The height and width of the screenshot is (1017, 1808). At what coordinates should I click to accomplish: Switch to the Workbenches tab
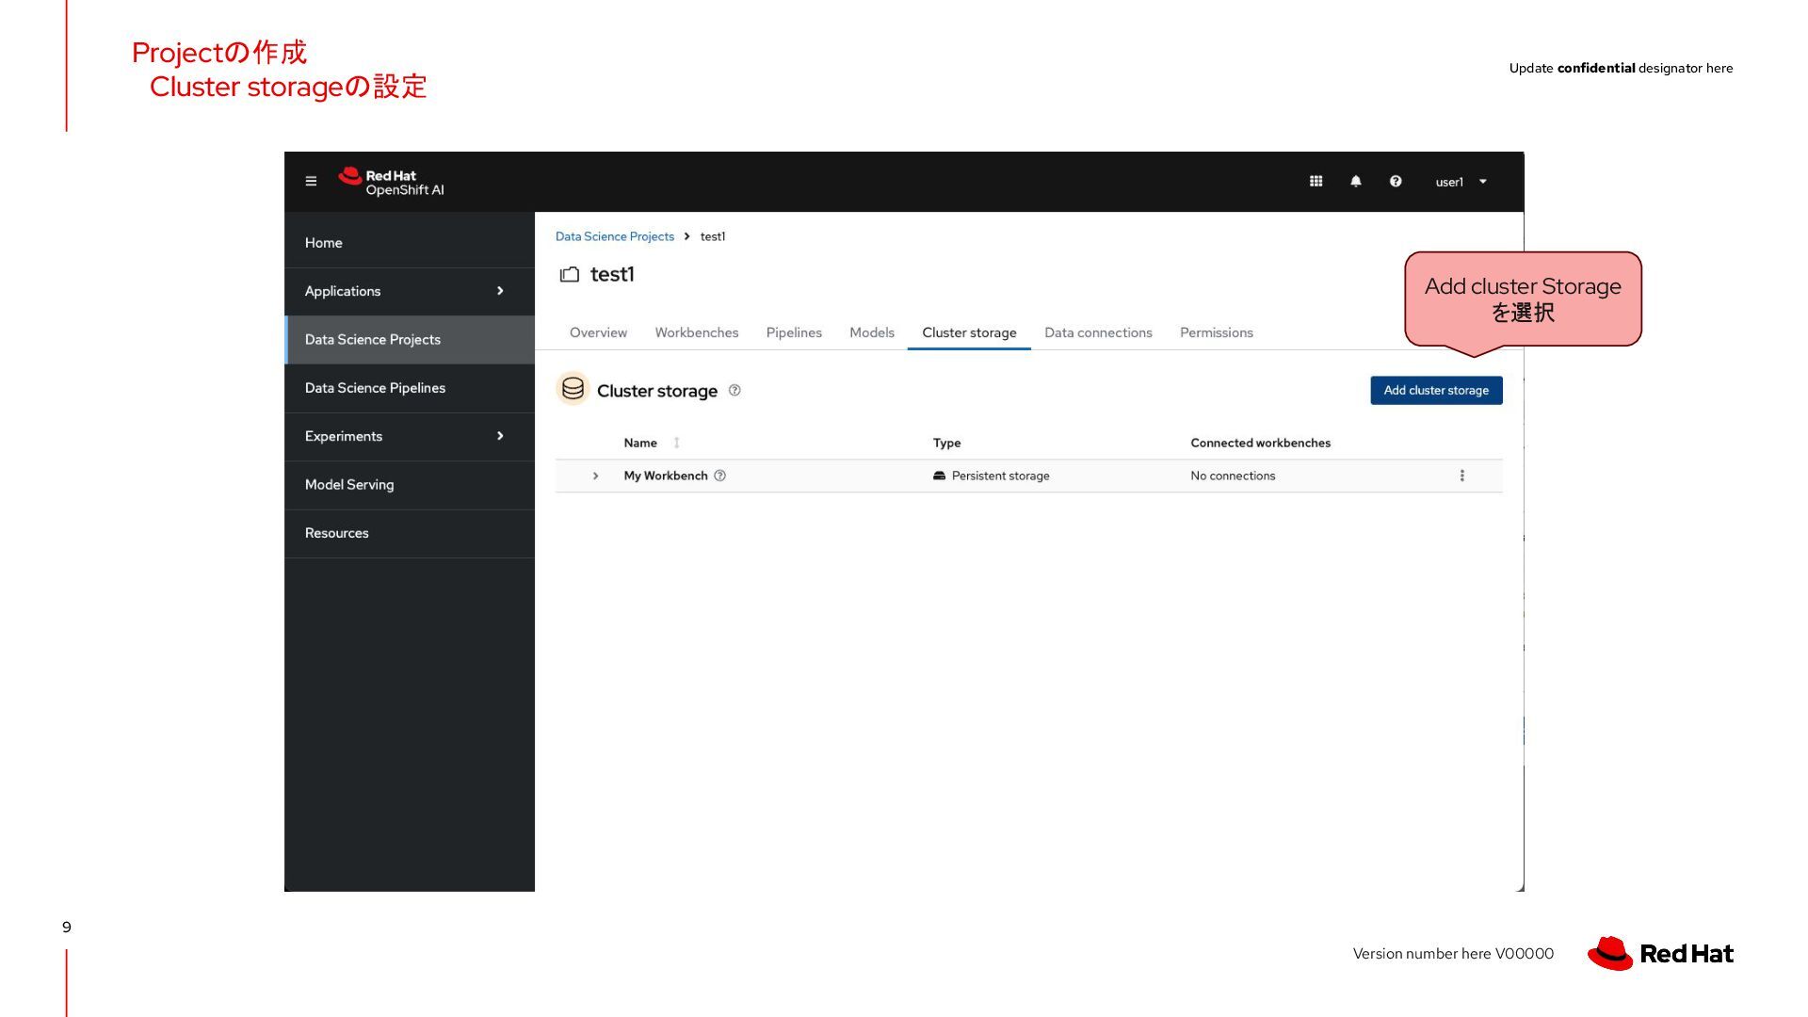[697, 332]
